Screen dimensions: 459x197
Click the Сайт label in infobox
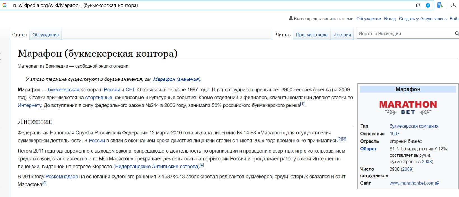click(x=366, y=183)
